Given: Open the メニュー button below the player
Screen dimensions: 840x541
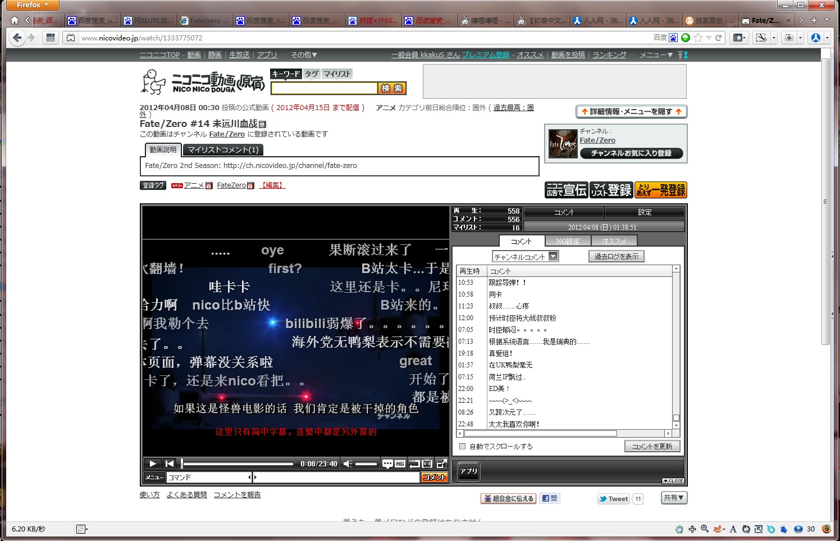Looking at the screenshot, I should tap(154, 478).
